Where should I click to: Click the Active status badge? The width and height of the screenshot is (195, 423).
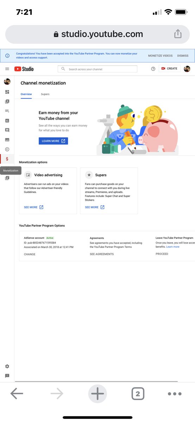click(x=50, y=238)
